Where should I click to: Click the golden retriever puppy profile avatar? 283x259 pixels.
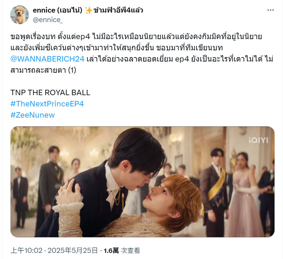[19, 15]
